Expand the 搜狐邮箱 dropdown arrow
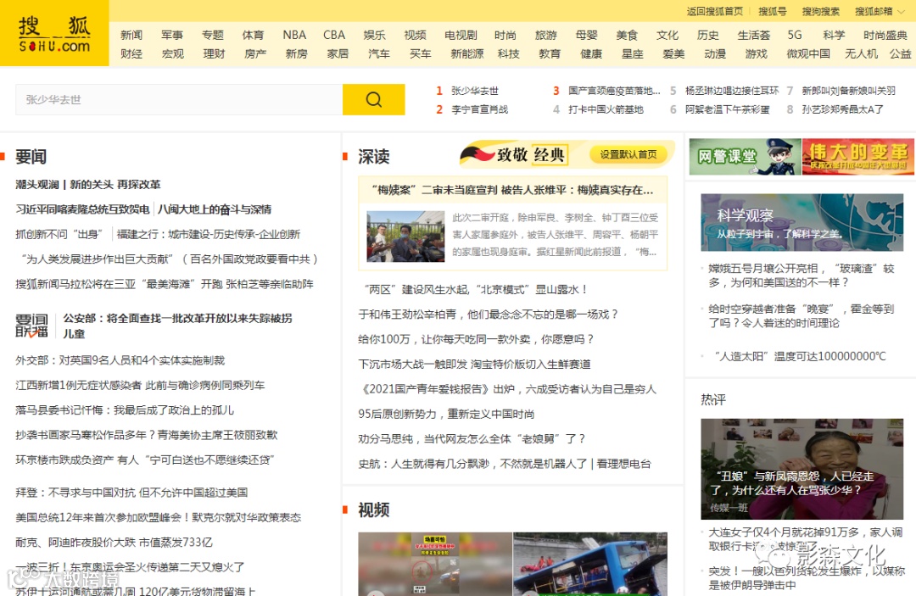Viewport: 916px width, 596px height. [902, 11]
